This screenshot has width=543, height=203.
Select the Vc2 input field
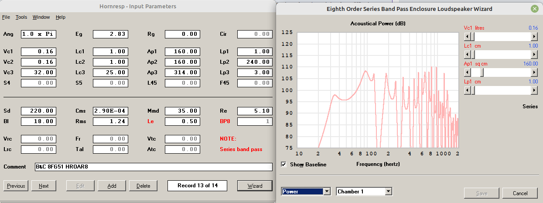[x=38, y=62]
